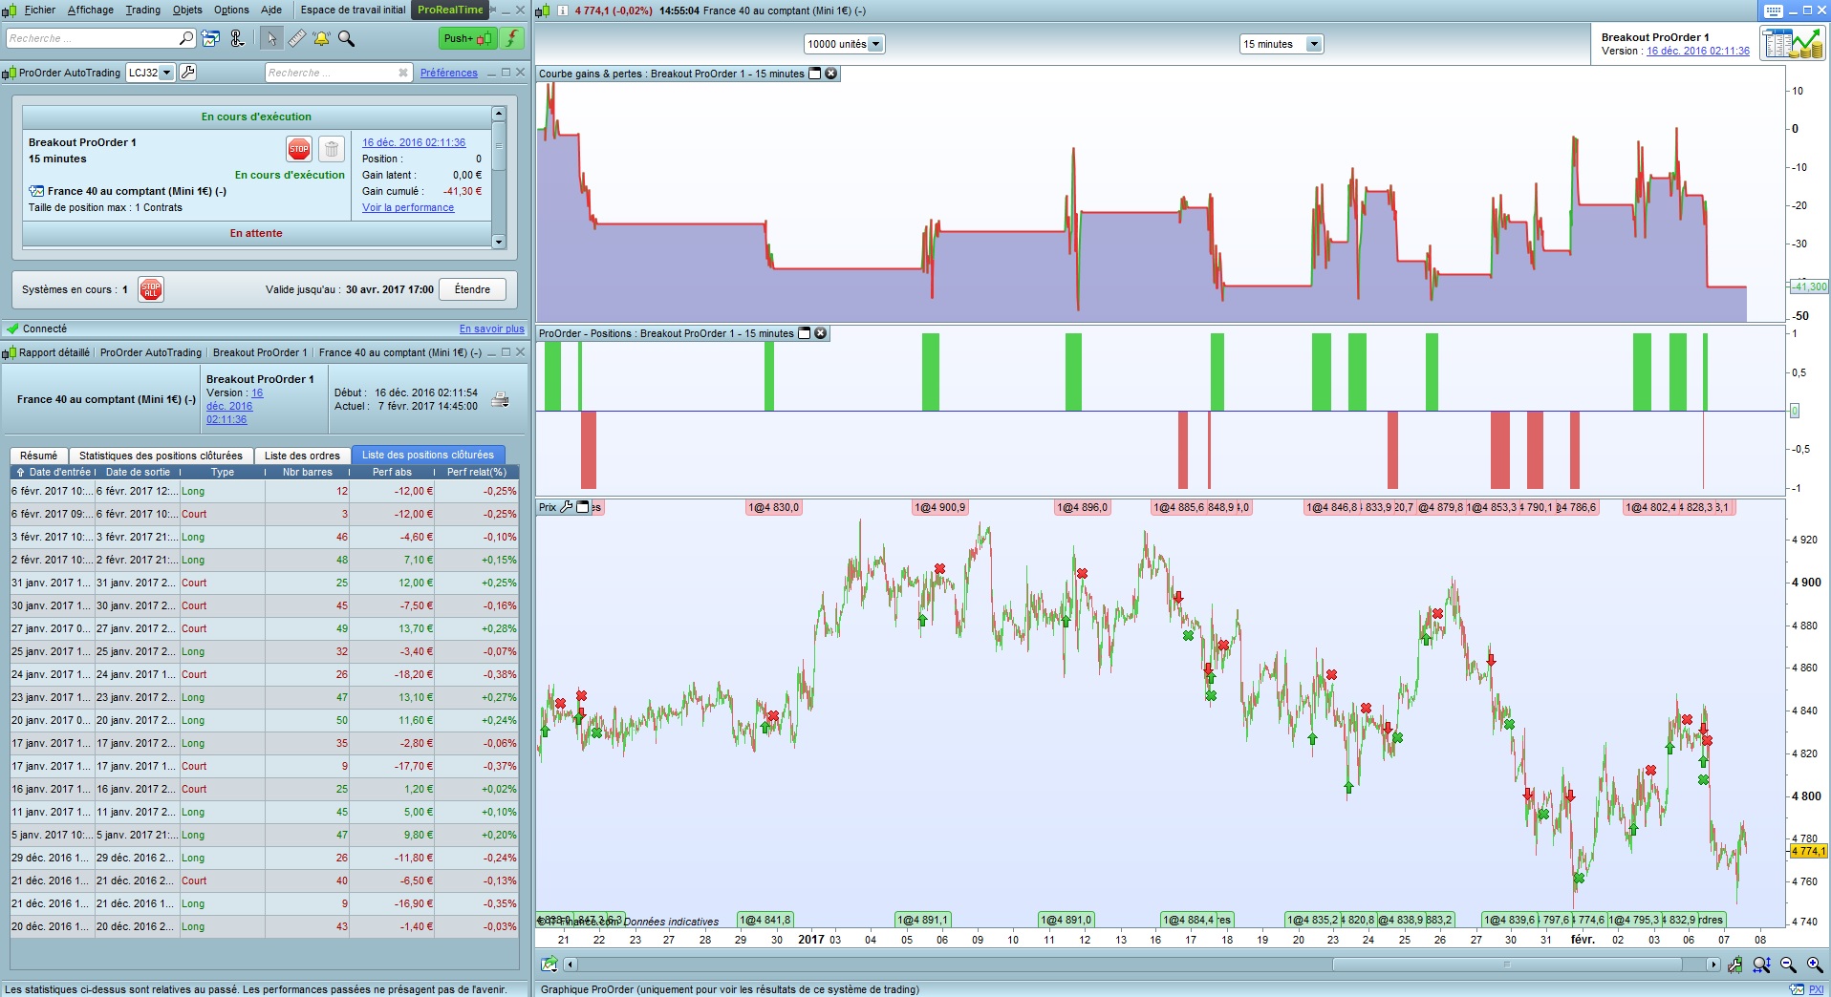Open chart settings wrench at bottom
Screen dimensions: 1831x997
pyautogui.click(x=1735, y=965)
